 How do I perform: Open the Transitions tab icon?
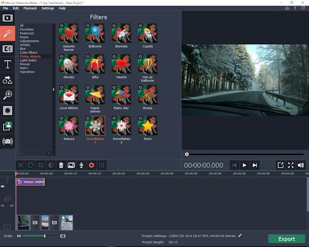point(8,49)
